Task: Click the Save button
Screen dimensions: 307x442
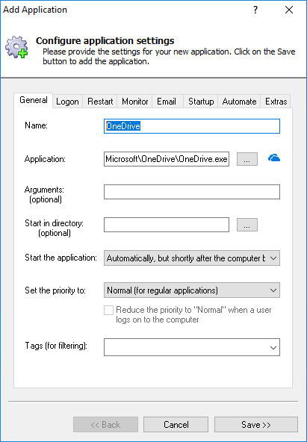Action: click(256, 425)
